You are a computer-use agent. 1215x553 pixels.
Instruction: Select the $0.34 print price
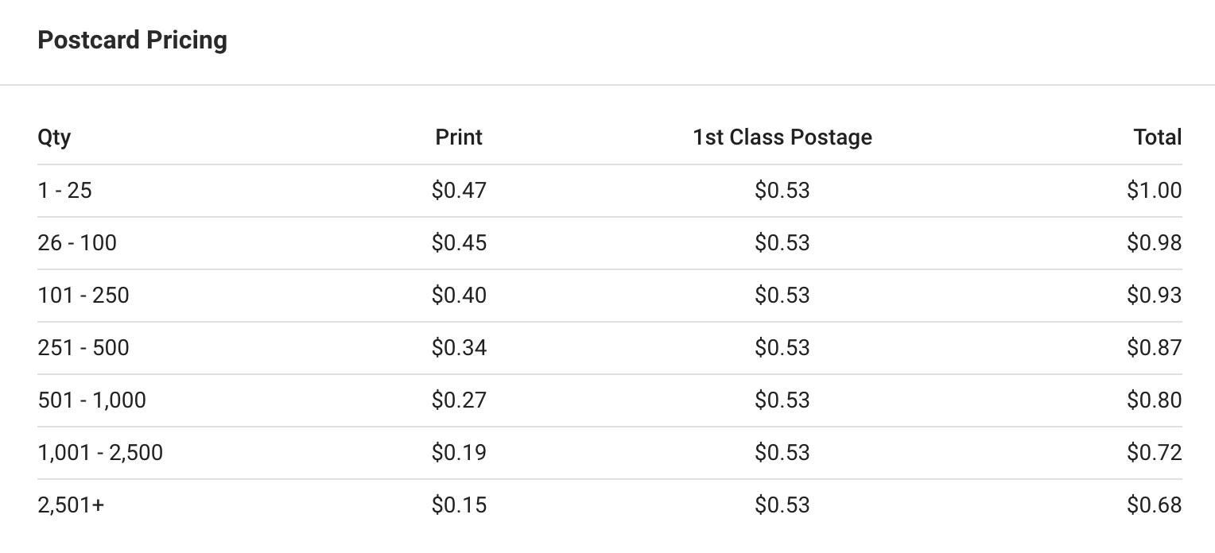tap(459, 348)
